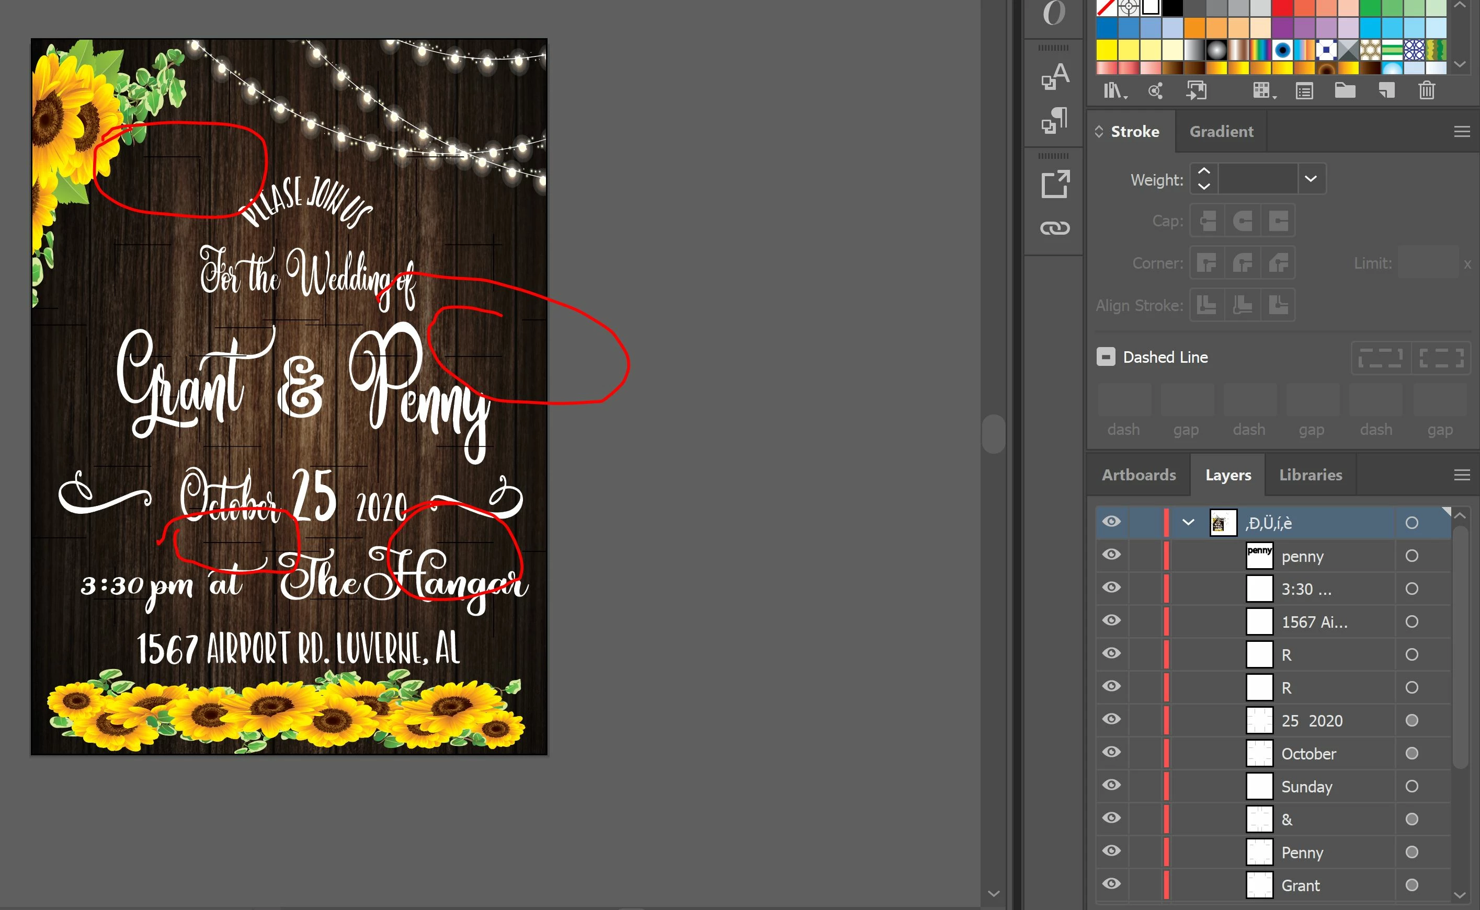
Task: Open the stroke Weight dropdown
Action: [x=1311, y=179]
